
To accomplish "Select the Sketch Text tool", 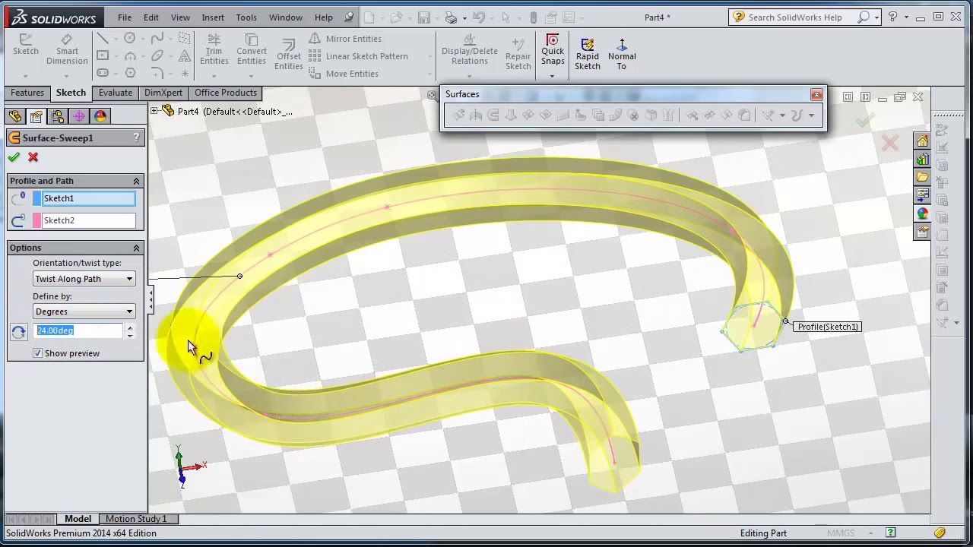I will [x=185, y=56].
